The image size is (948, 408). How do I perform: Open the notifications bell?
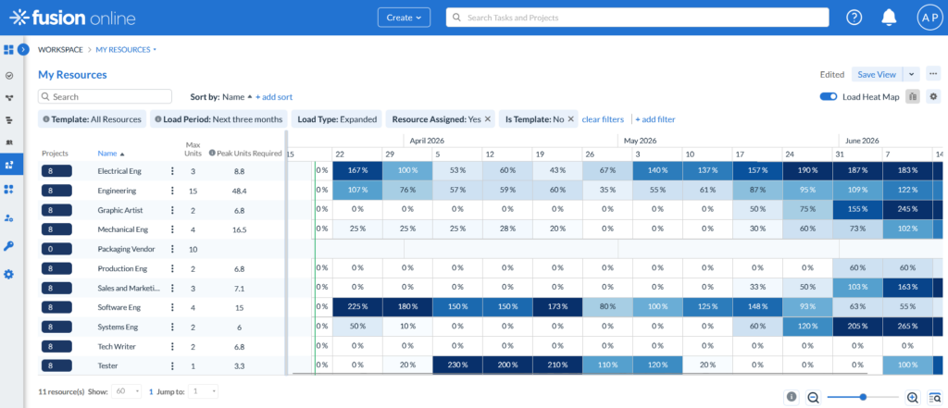[889, 18]
